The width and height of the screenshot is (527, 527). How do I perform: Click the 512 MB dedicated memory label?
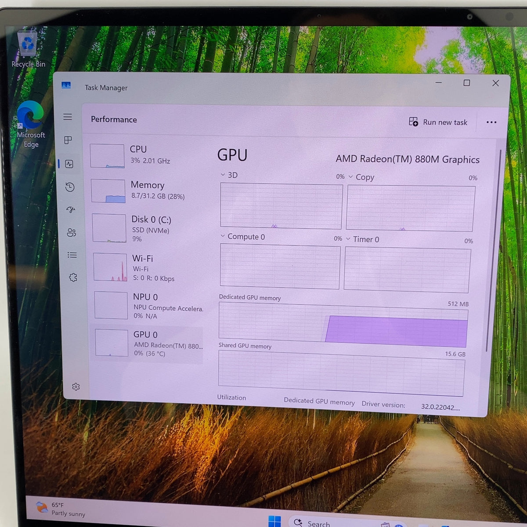point(458,304)
